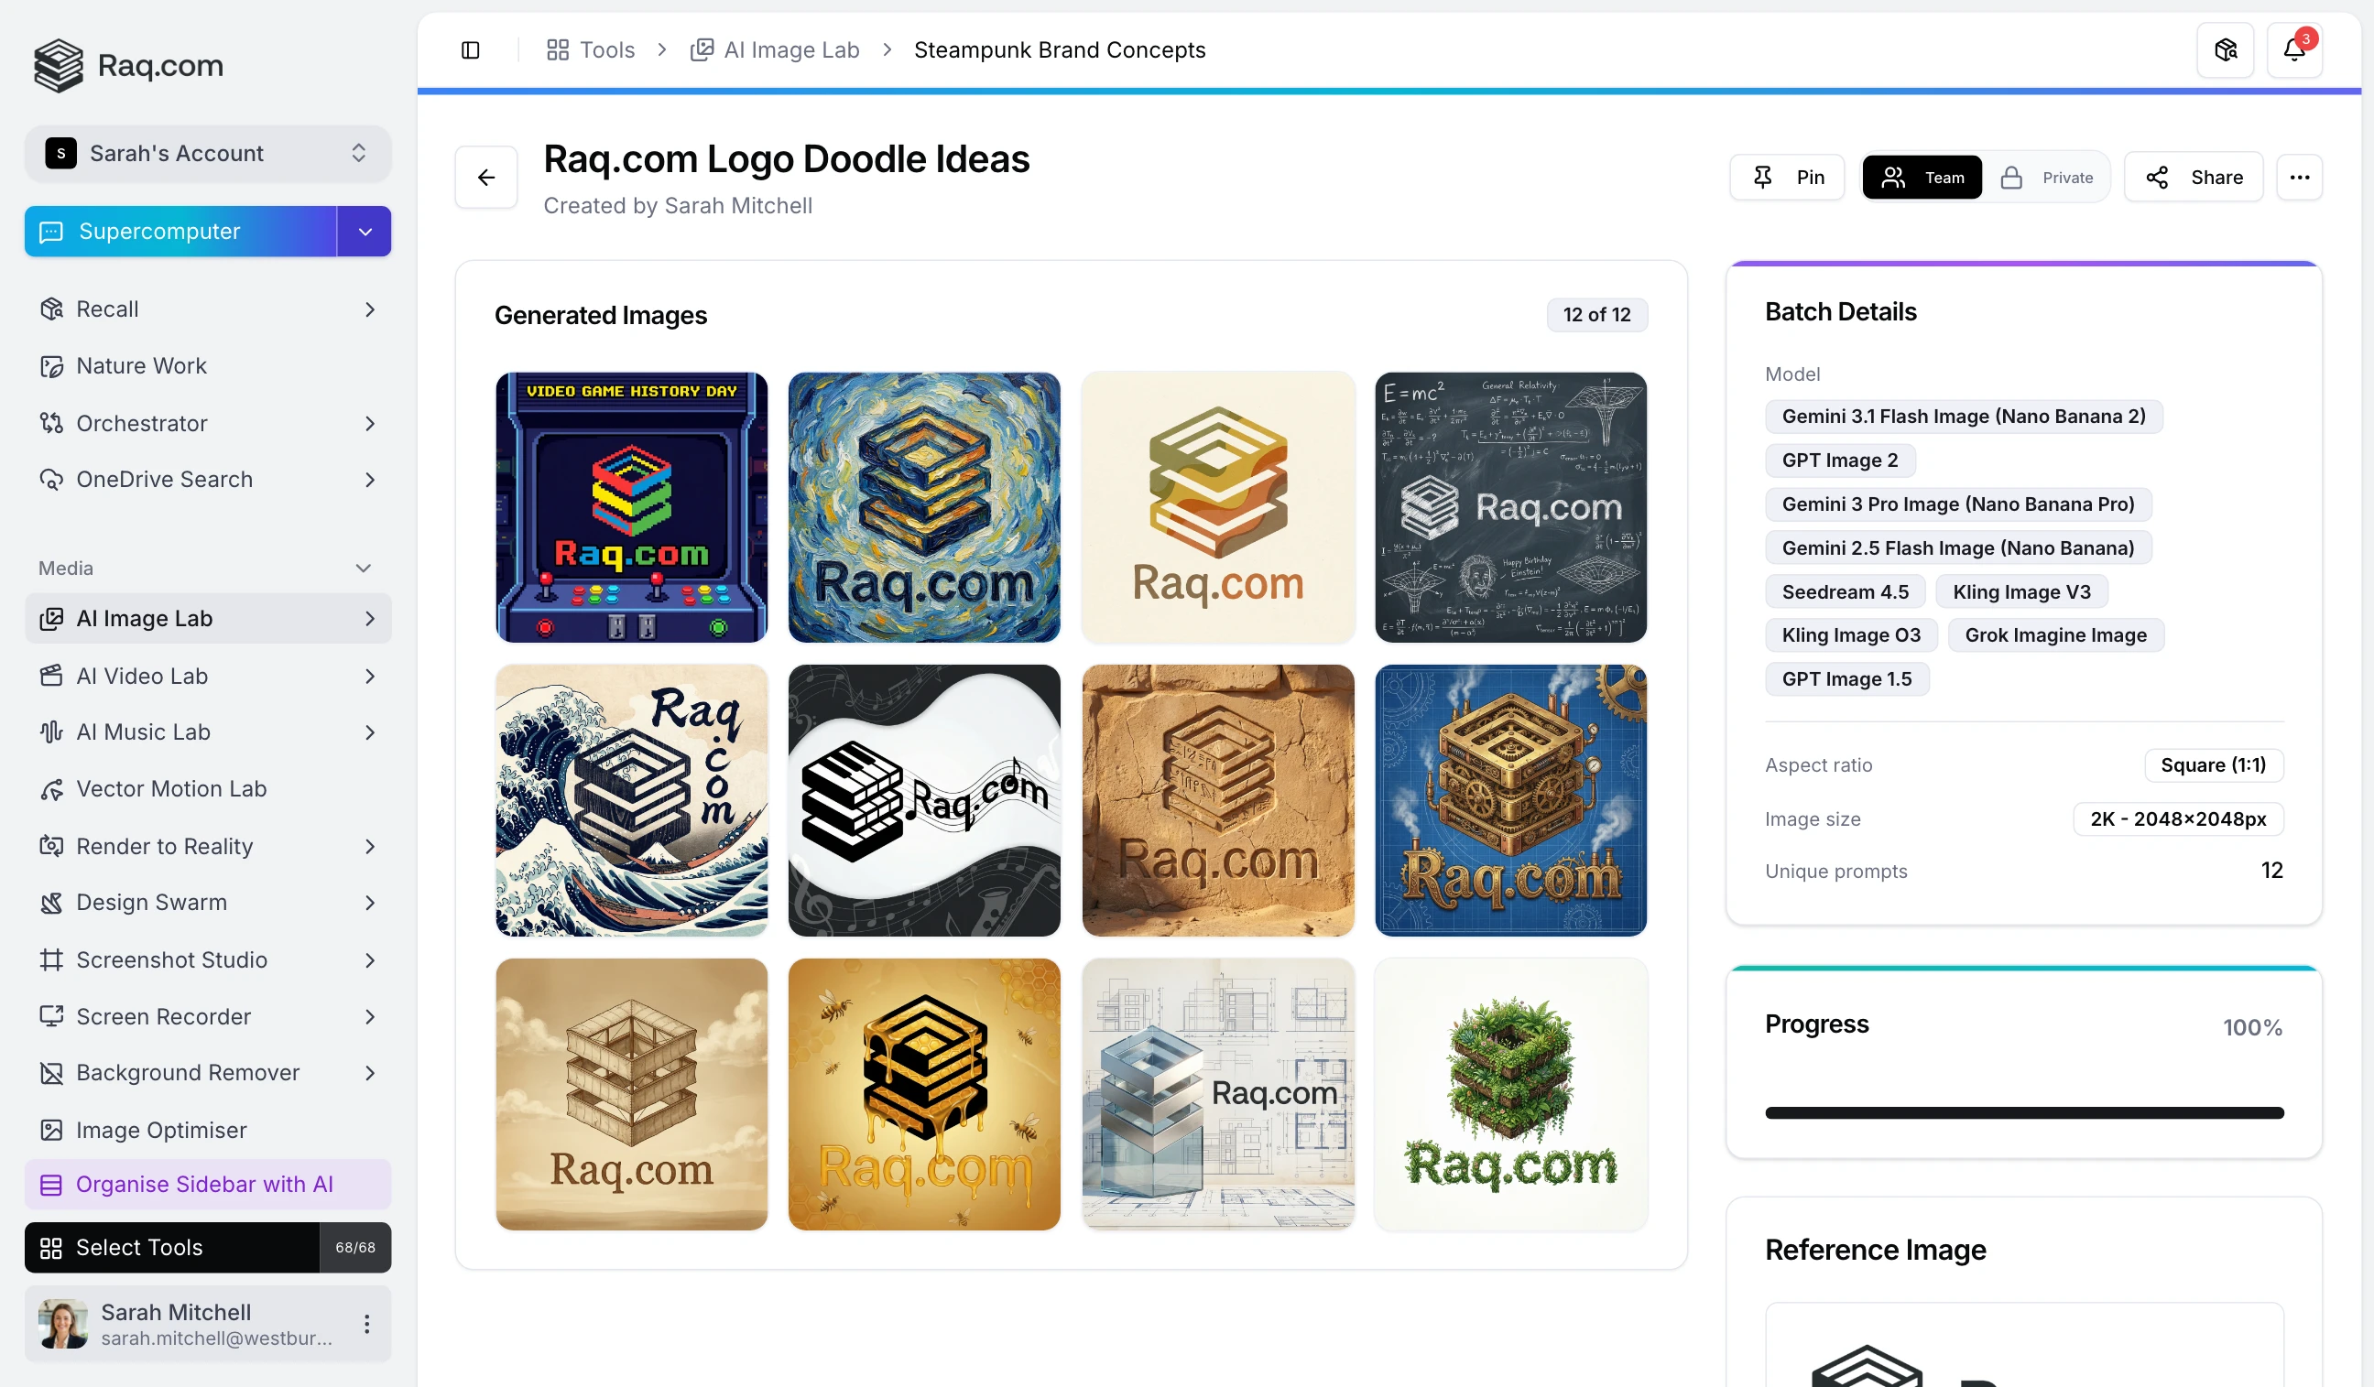Click the Select Tools grid icon

(x=51, y=1249)
